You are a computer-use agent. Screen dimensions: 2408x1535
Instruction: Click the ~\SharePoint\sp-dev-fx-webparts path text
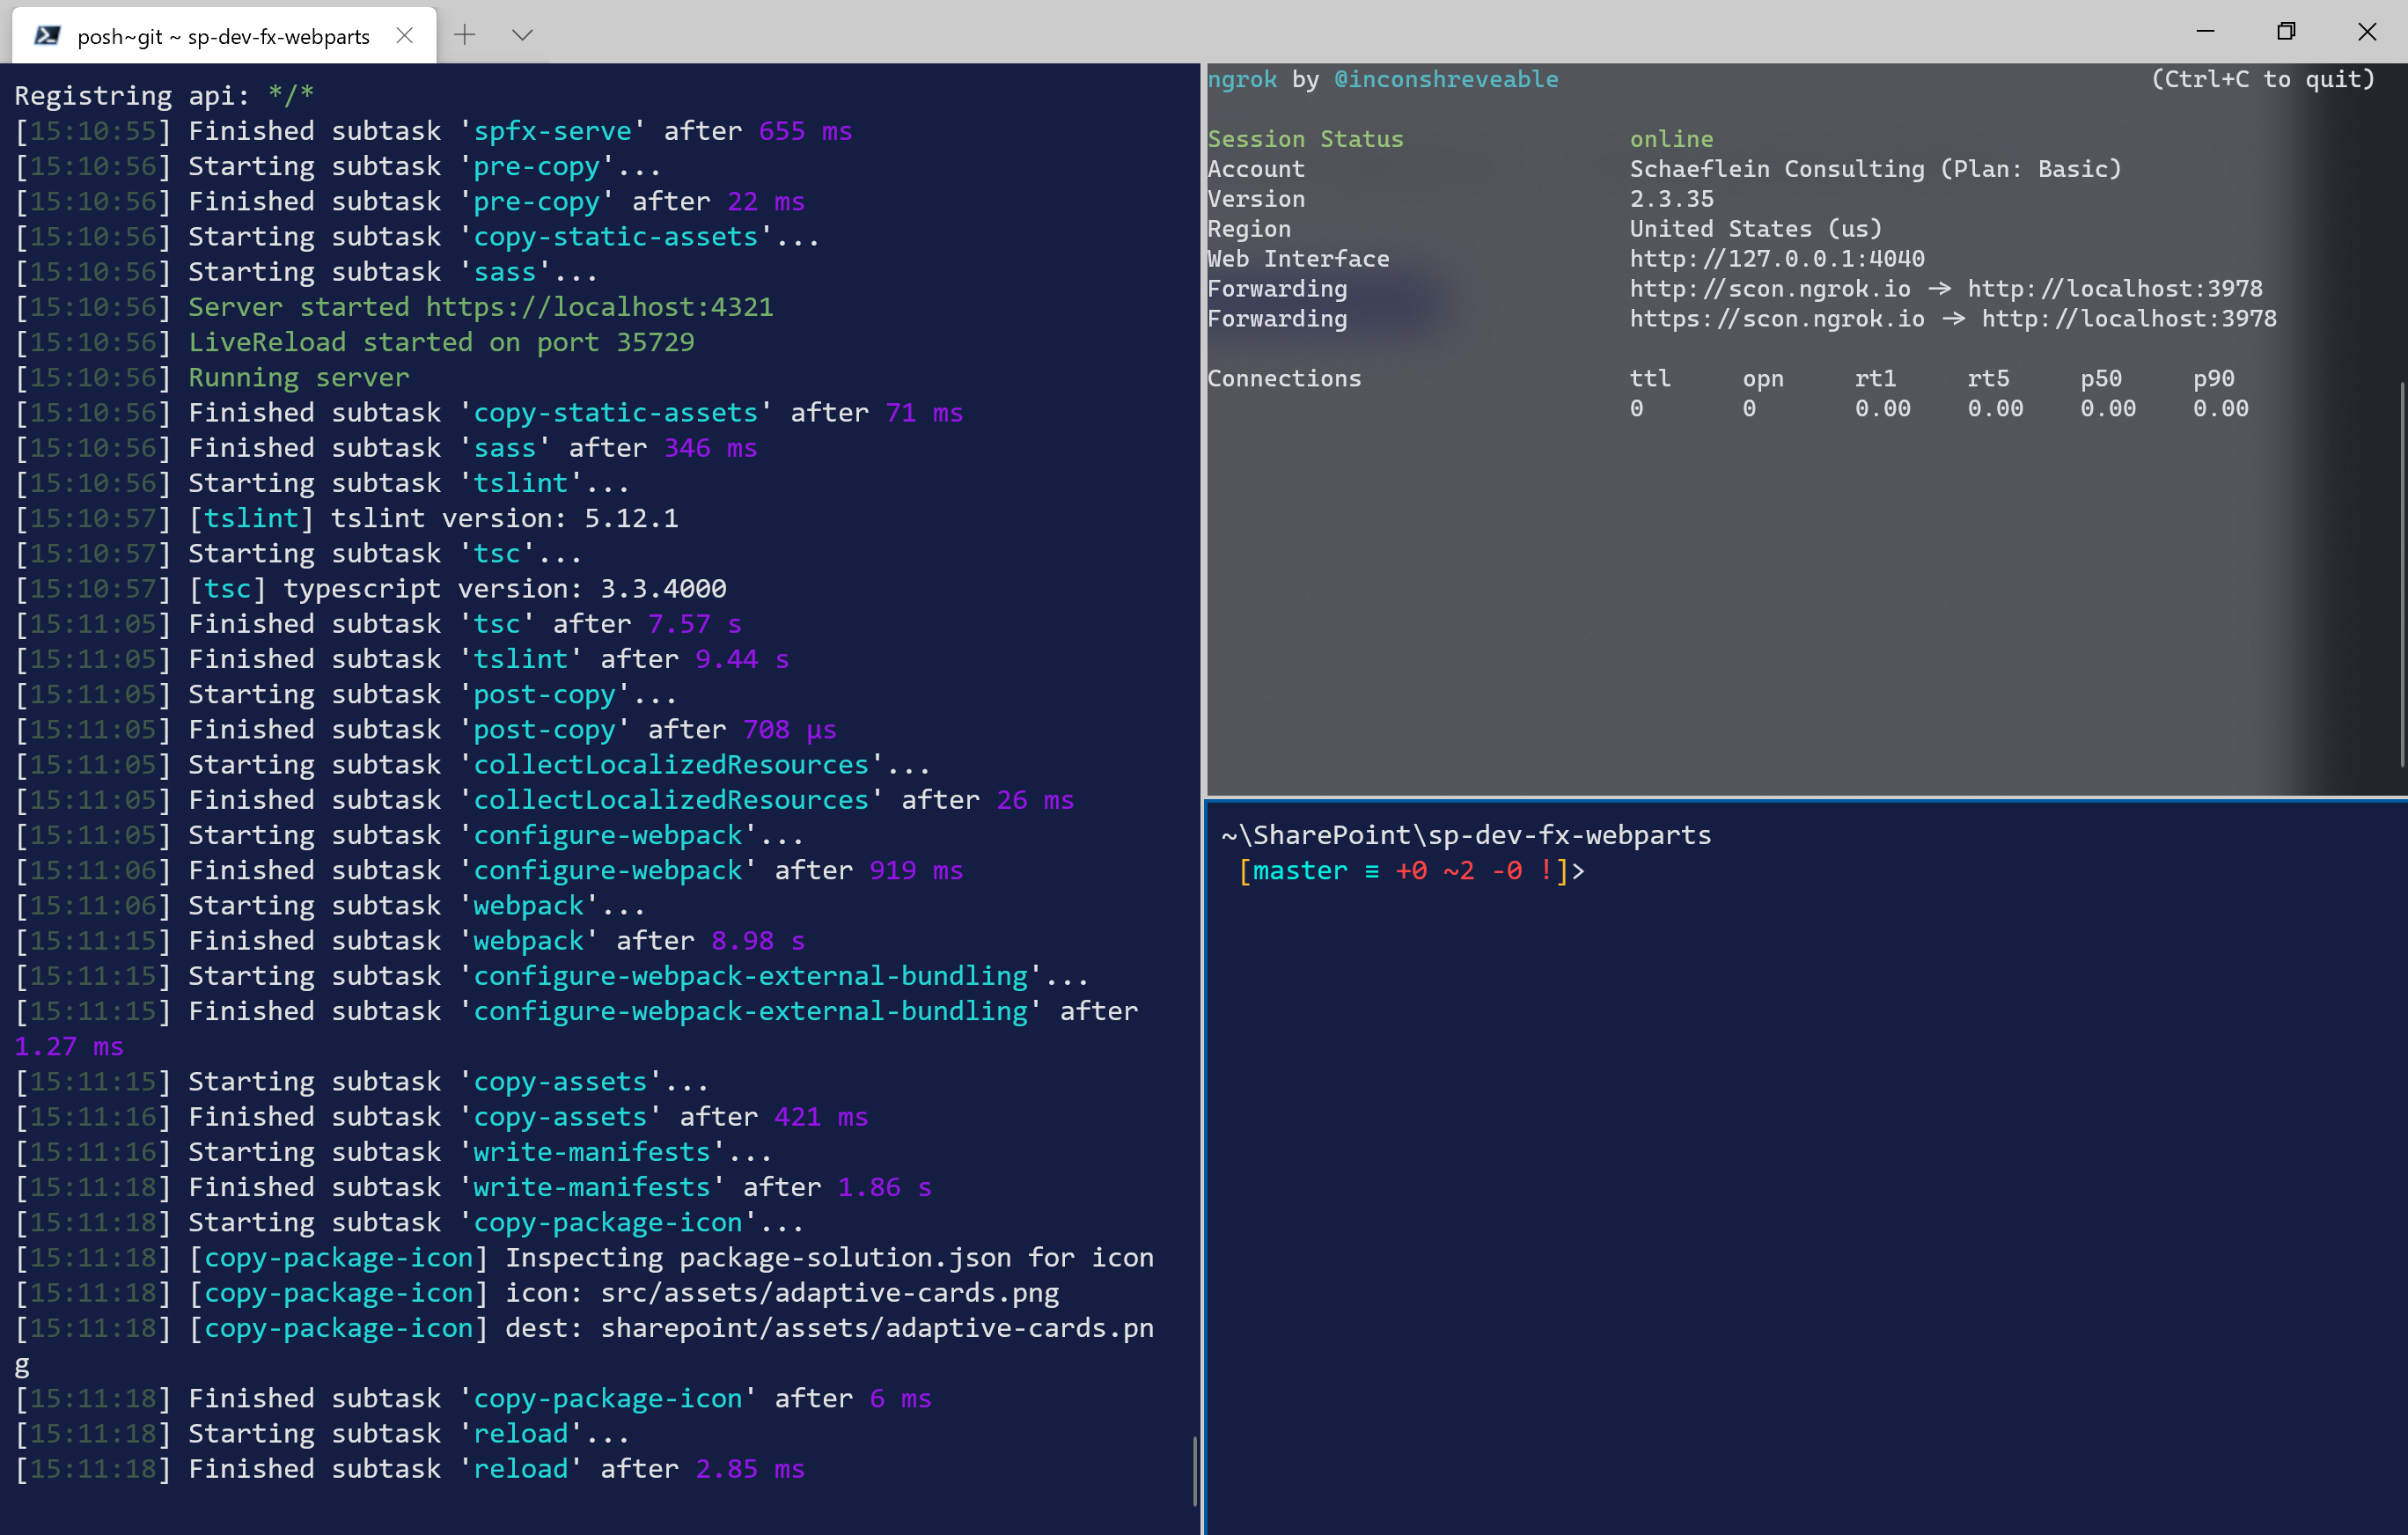[1466, 835]
